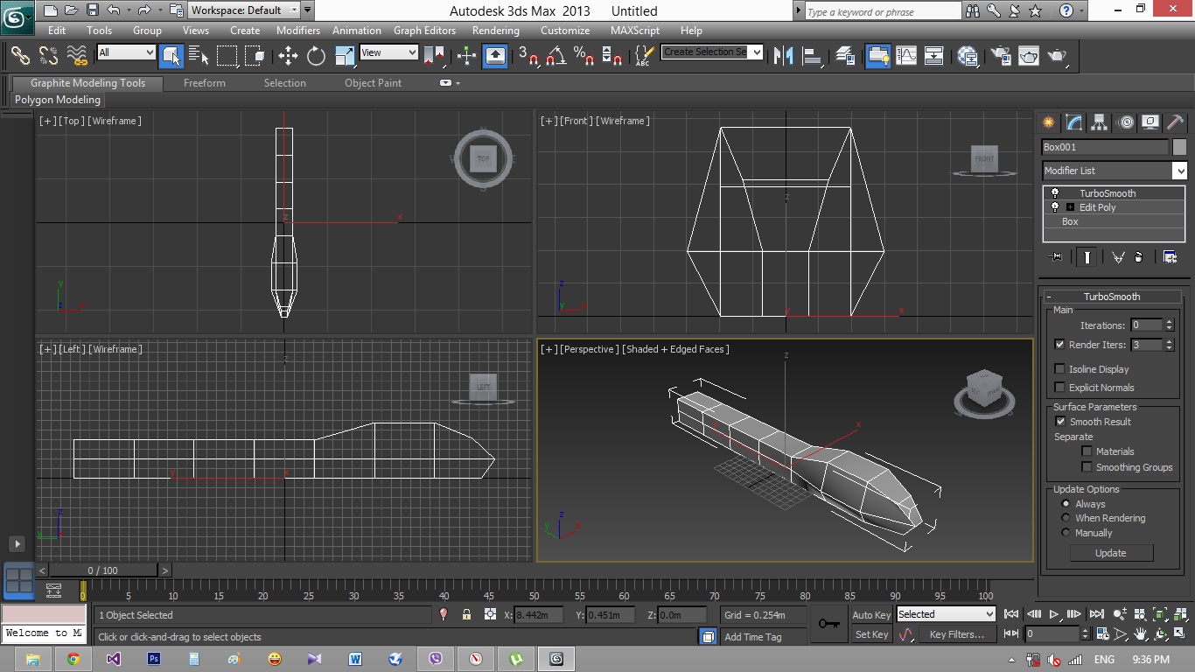Select the Select and Move tool
The image size is (1195, 672).
pos(288,56)
